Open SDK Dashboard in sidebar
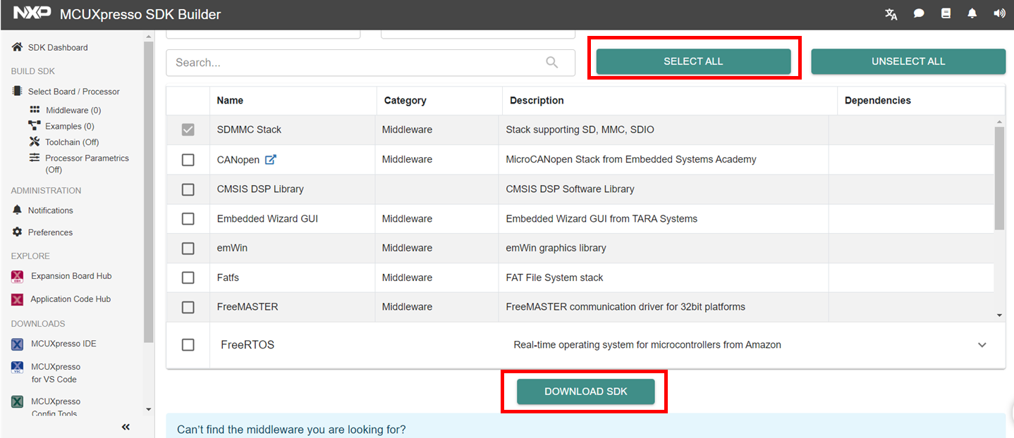 (x=58, y=48)
